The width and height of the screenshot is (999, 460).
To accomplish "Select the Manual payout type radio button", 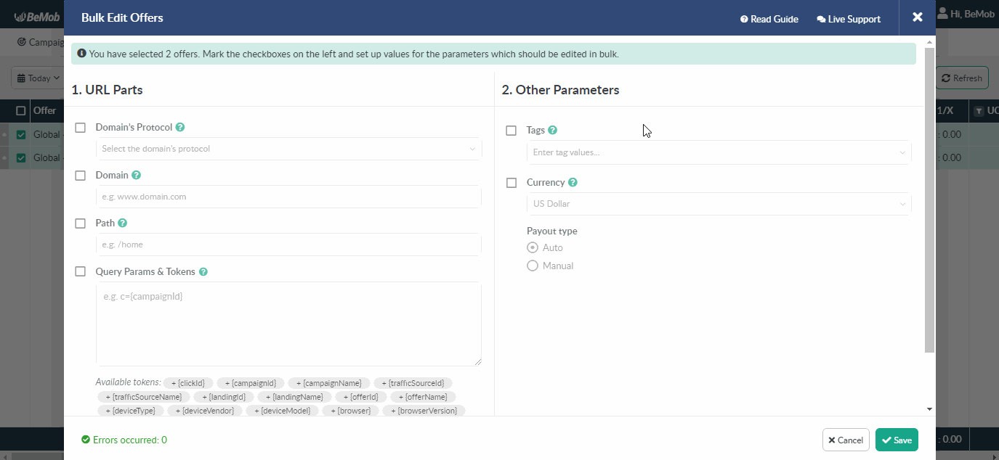I will pos(532,265).
